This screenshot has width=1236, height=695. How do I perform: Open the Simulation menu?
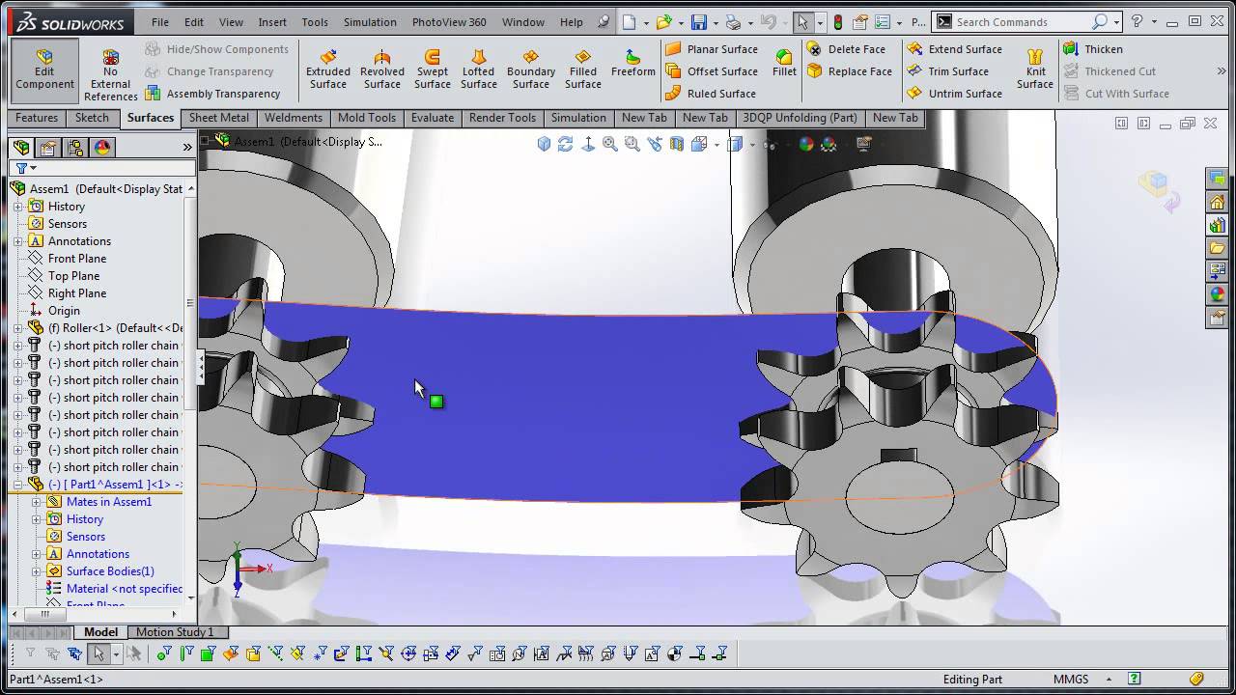tap(370, 22)
